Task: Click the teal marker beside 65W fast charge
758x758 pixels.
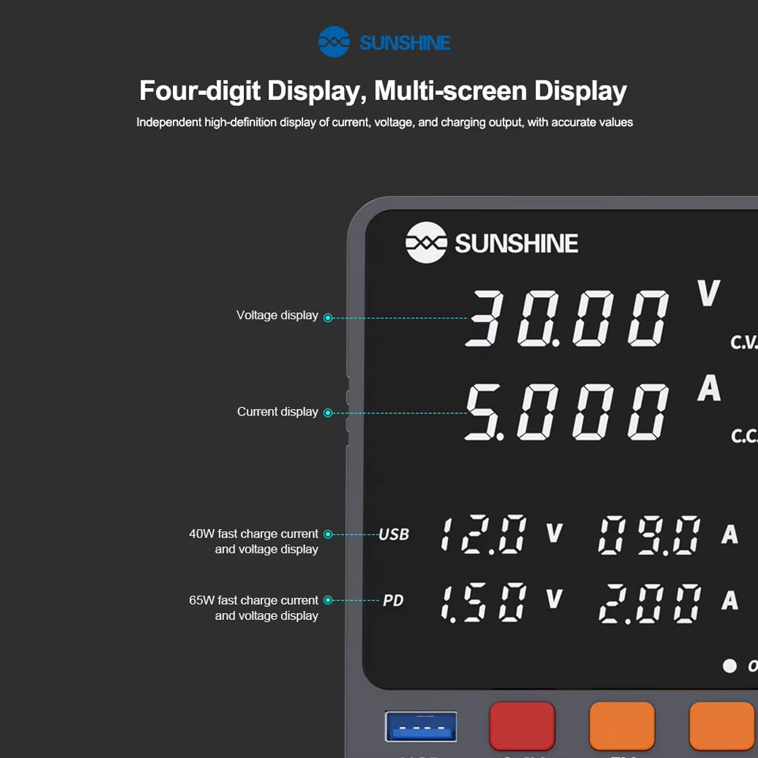Action: point(327,600)
